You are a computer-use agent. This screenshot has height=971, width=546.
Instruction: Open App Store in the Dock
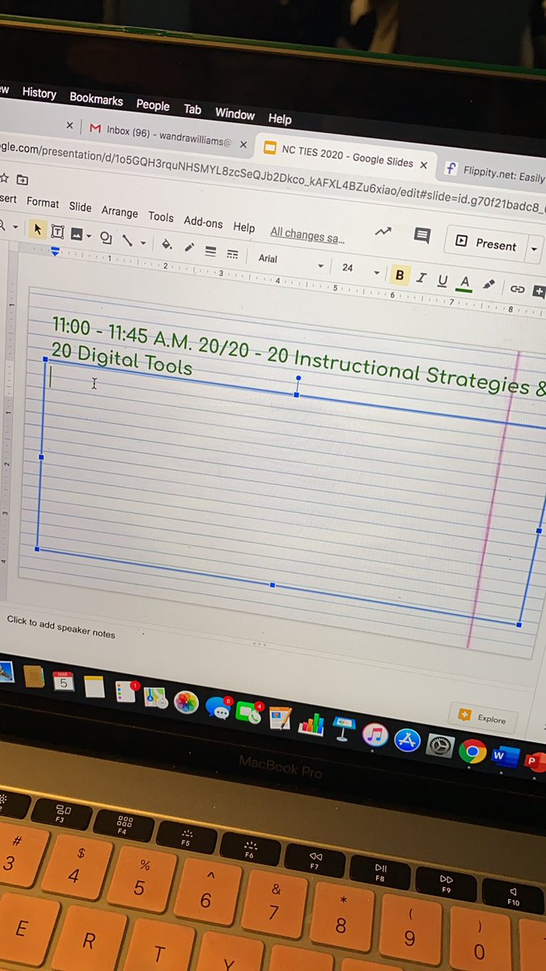[x=407, y=740]
